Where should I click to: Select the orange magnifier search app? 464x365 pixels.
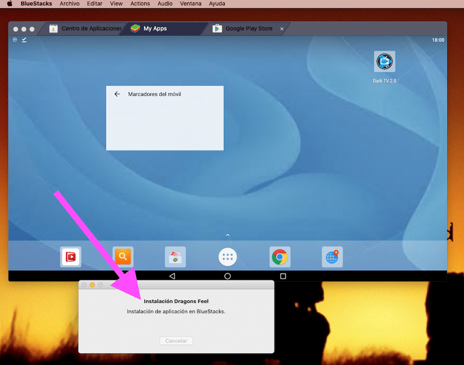click(123, 256)
